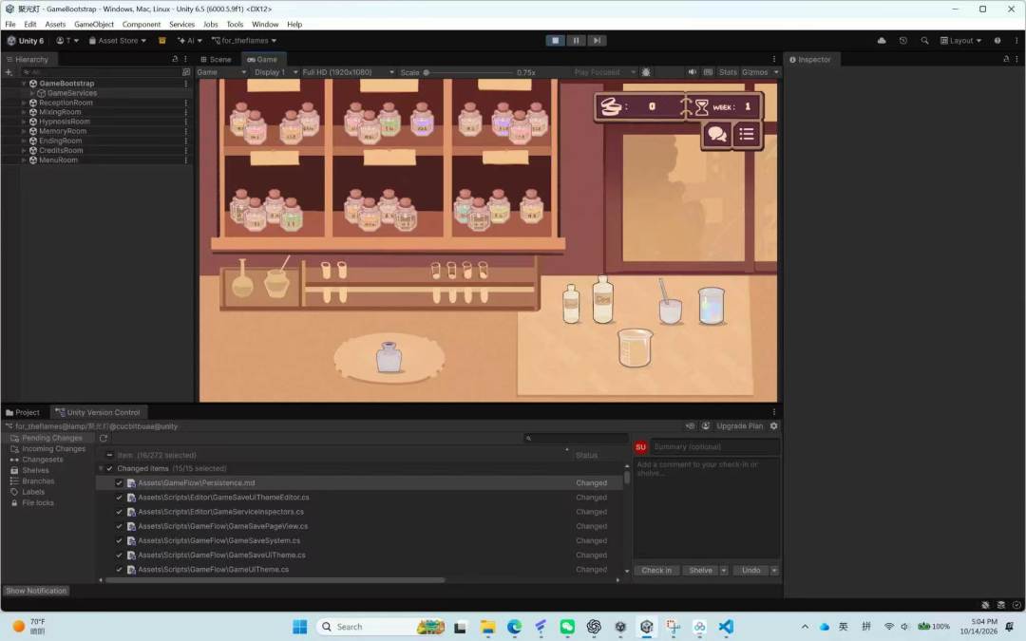Switch to the Scene tab
1026x641 pixels.
[216, 59]
